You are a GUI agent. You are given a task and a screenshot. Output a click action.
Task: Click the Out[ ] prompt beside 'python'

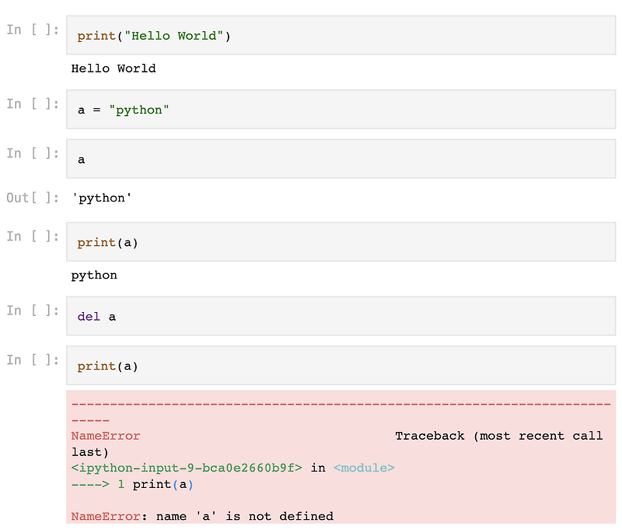click(x=33, y=198)
